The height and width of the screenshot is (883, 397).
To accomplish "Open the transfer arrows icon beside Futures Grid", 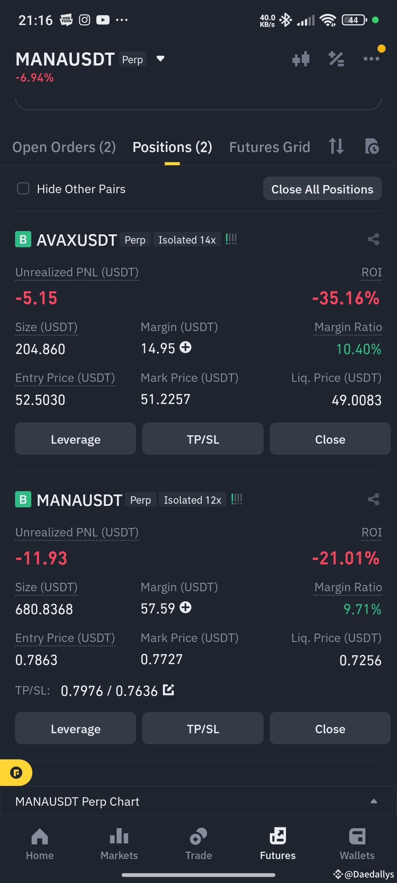I will [x=336, y=147].
